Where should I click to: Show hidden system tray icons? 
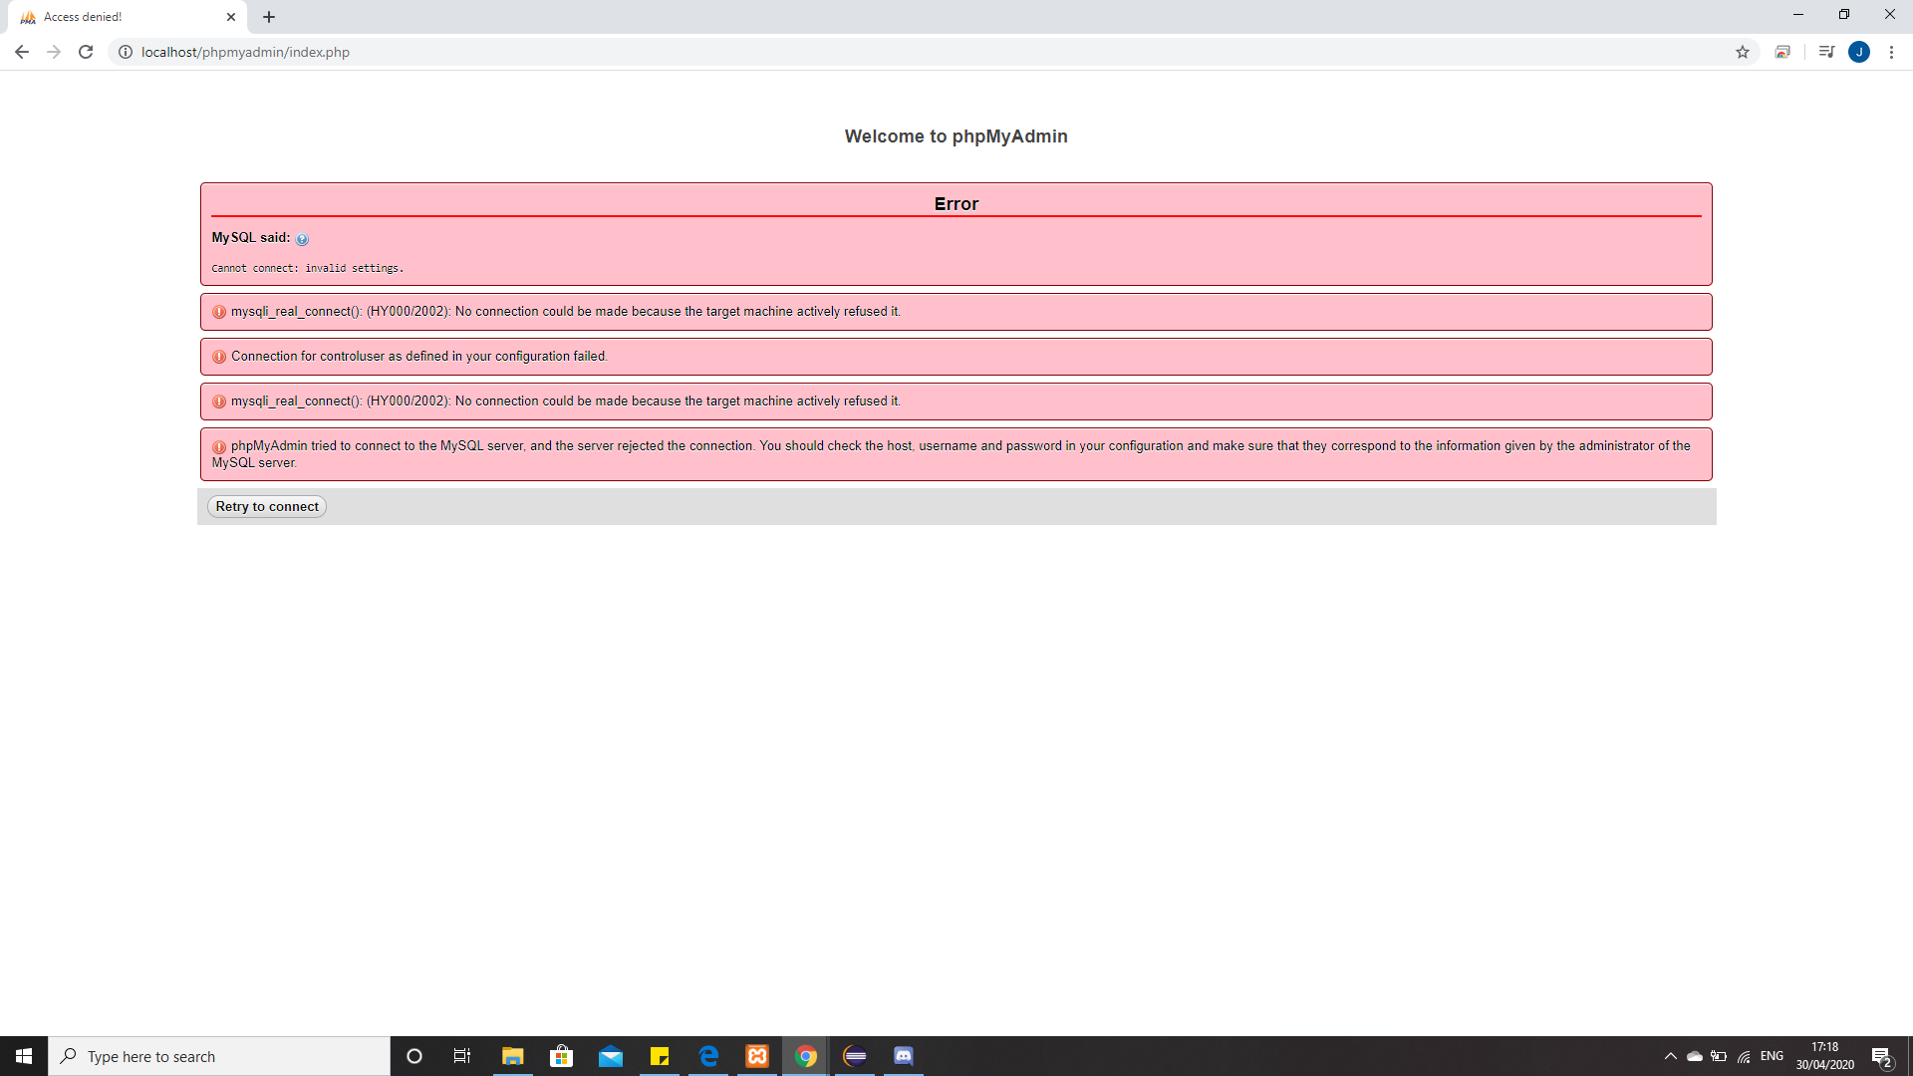click(x=1671, y=1056)
